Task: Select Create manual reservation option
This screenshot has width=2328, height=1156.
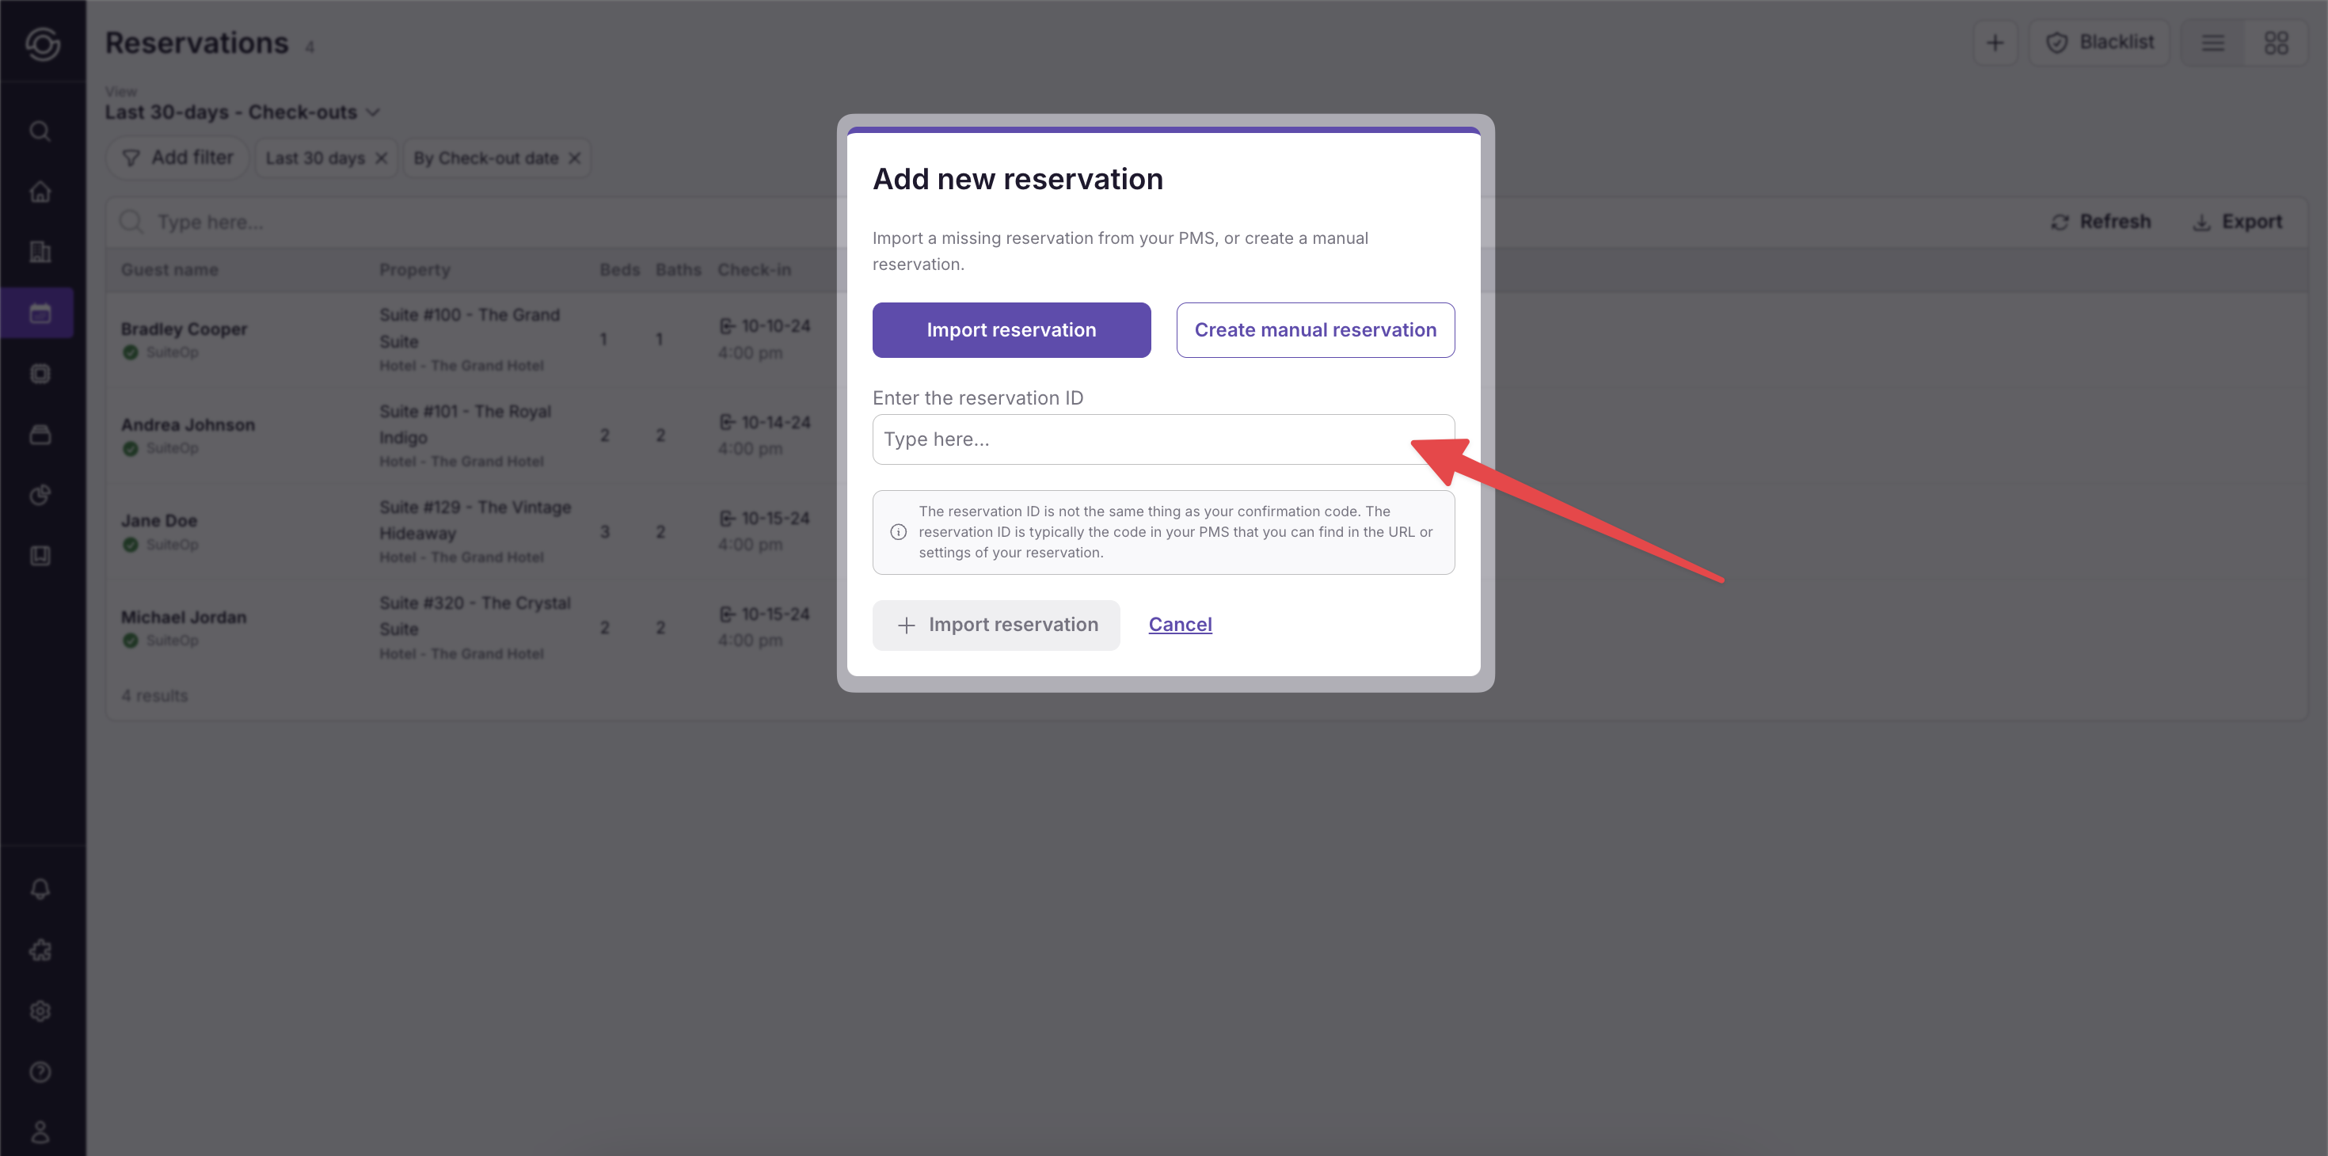Action: pyautogui.click(x=1315, y=330)
